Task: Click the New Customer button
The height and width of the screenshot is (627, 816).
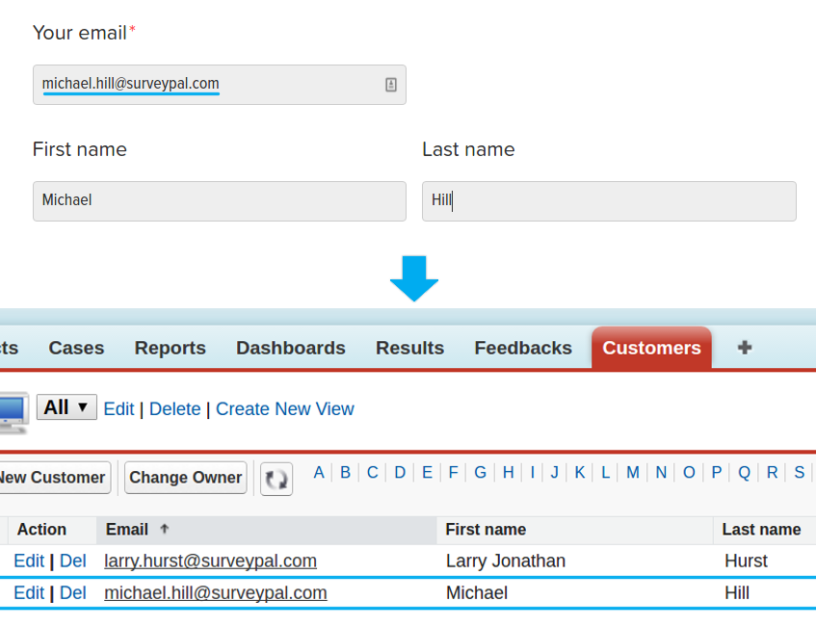Action: [x=54, y=477]
